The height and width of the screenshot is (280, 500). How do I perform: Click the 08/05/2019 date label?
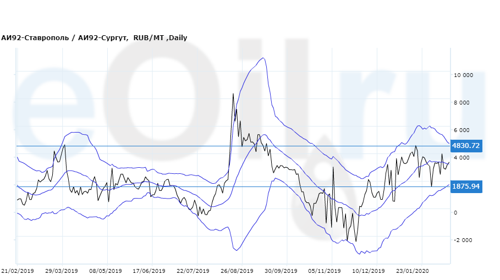pos(106,271)
